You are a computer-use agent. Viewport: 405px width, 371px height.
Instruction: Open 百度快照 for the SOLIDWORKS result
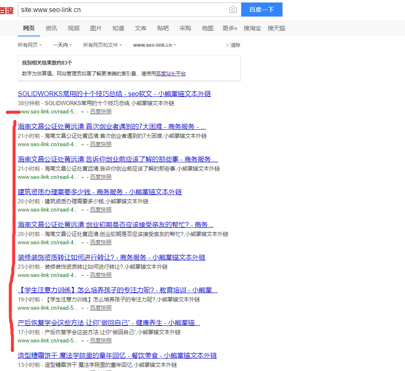tap(101, 112)
